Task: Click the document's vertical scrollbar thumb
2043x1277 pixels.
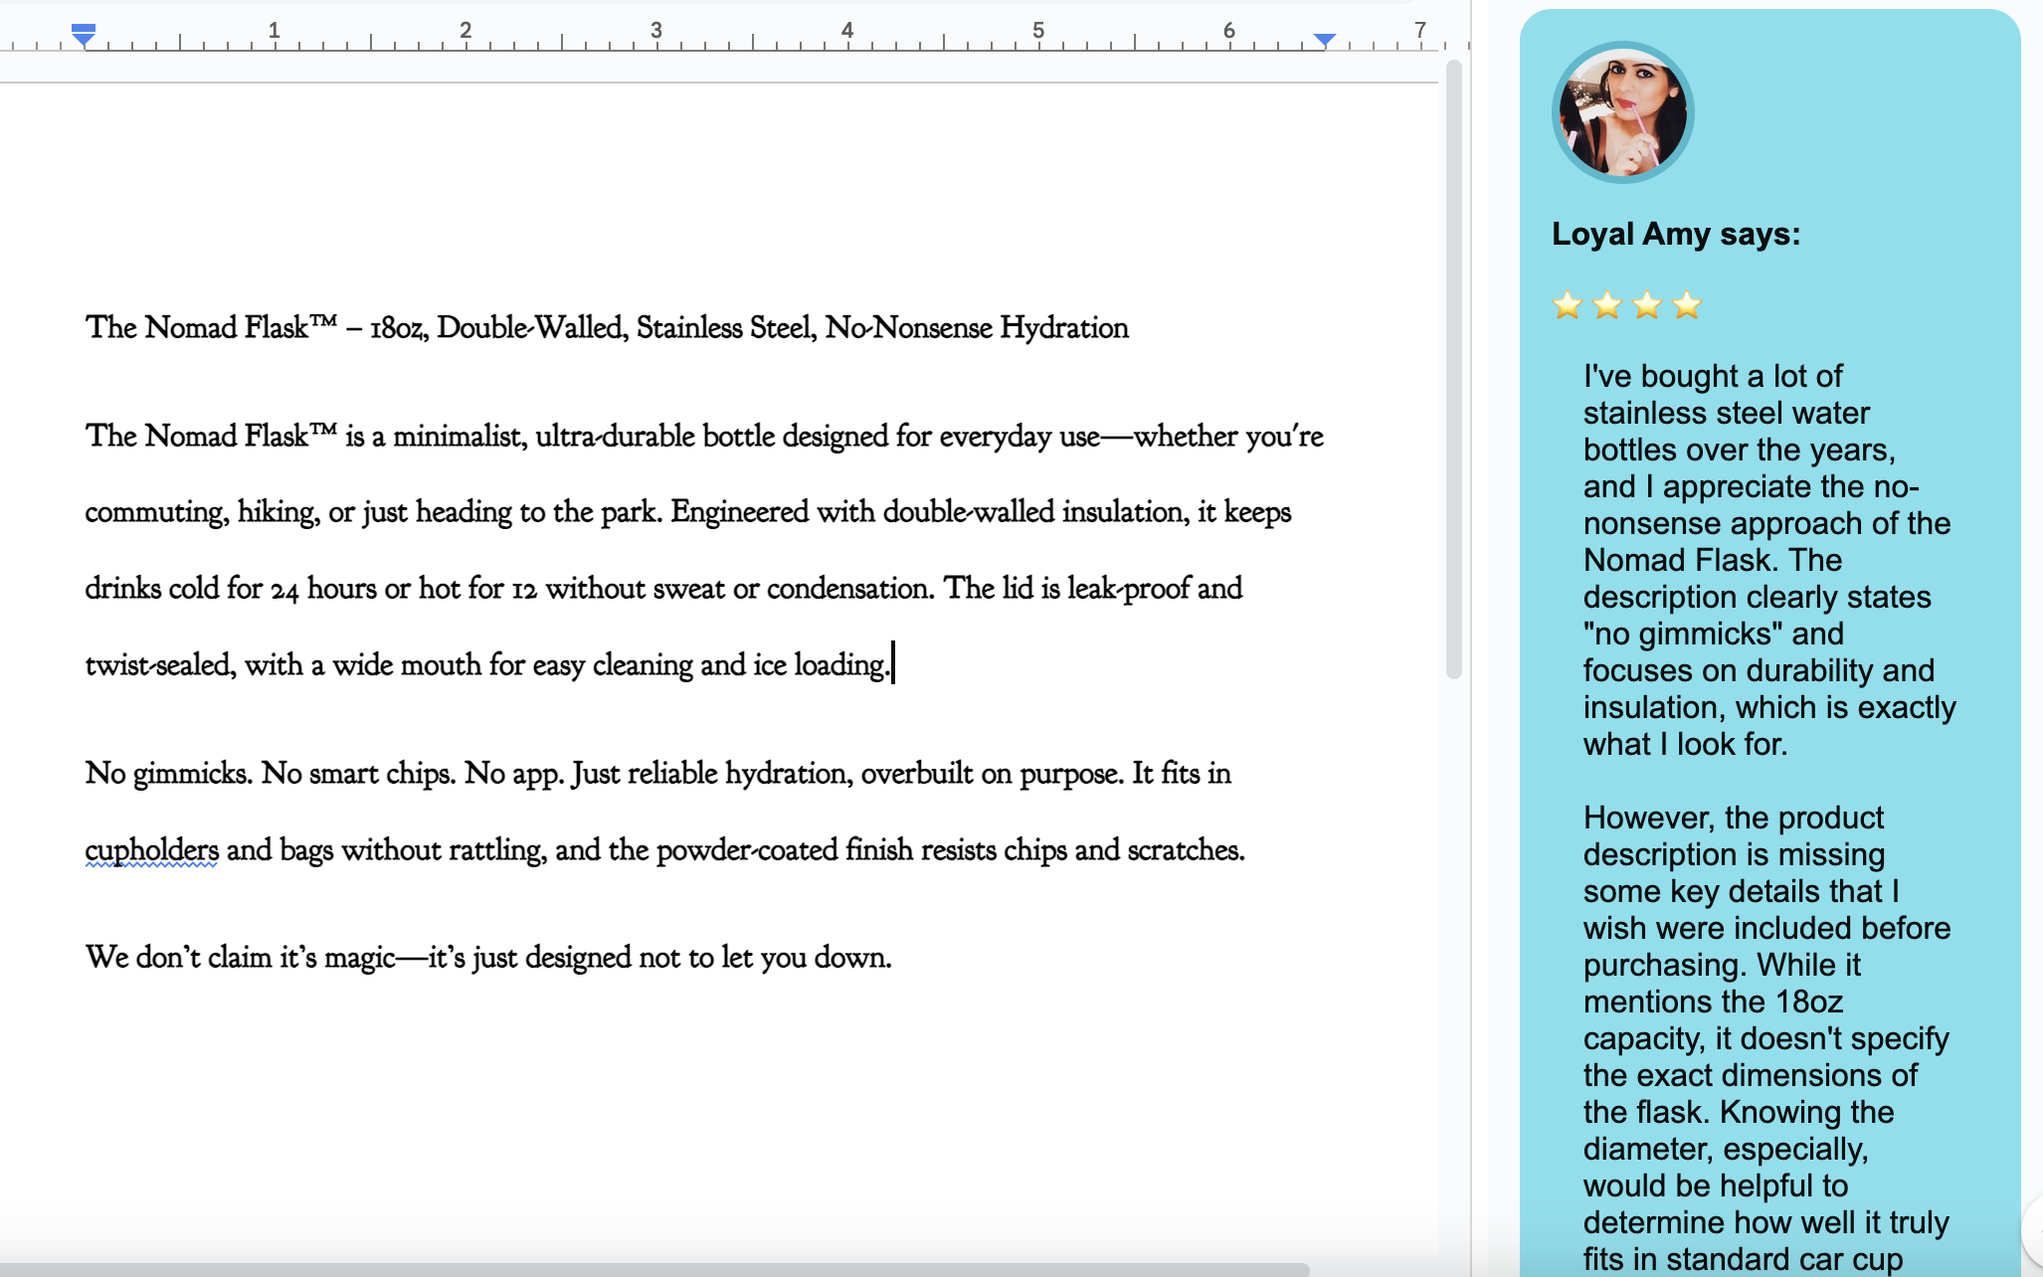Action: tap(1453, 368)
